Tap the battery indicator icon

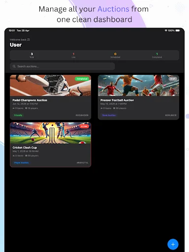178,31
